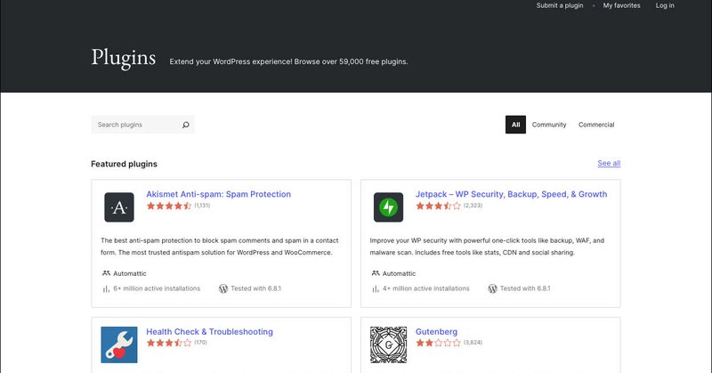Image resolution: width=712 pixels, height=373 pixels.
Task: Click Jetpack star rating
Action: click(x=438, y=206)
